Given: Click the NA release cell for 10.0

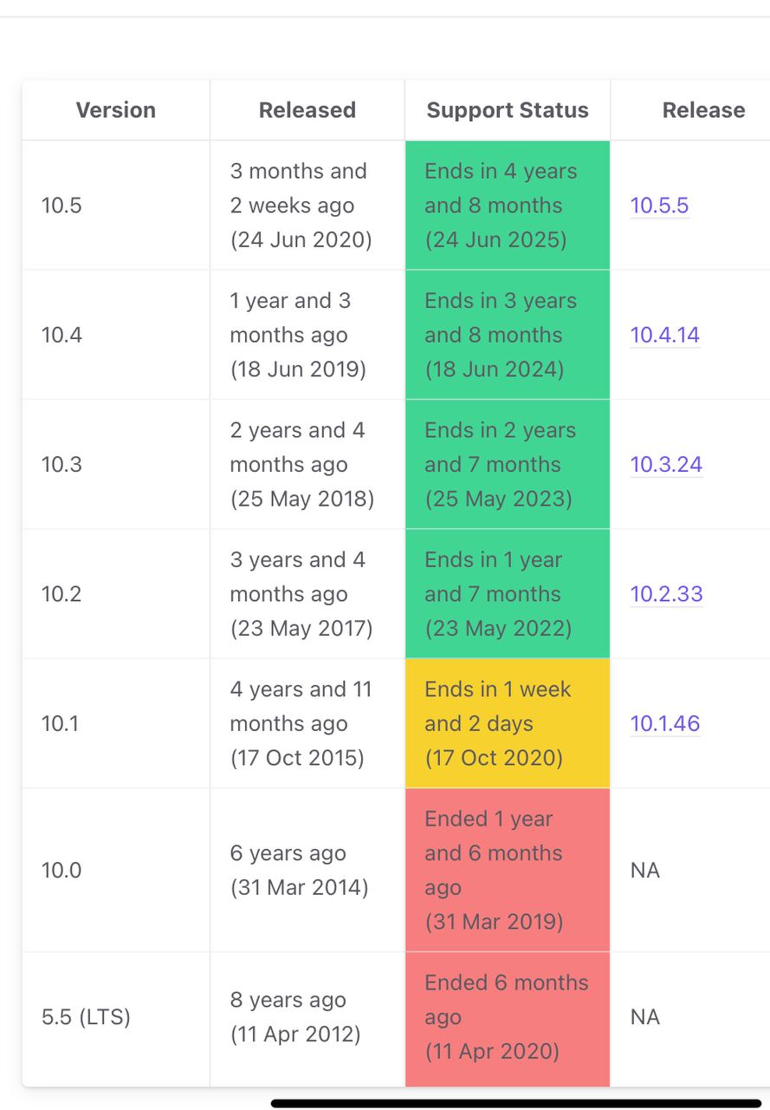Looking at the screenshot, I should (645, 870).
